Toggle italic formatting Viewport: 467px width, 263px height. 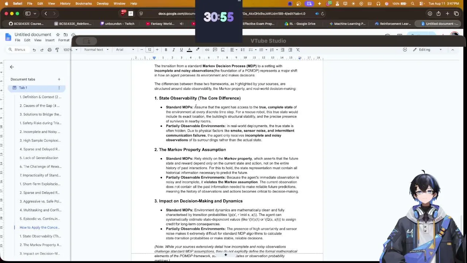(x=174, y=50)
